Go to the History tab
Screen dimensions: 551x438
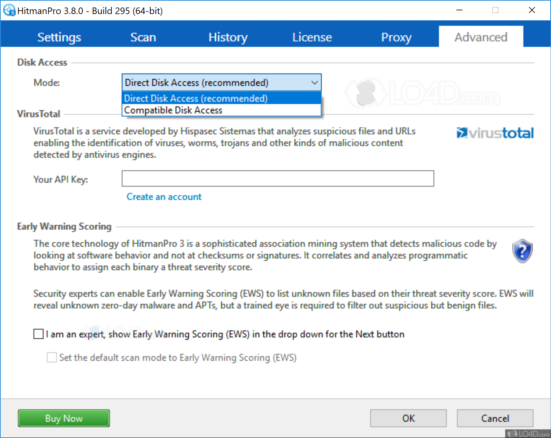click(228, 37)
